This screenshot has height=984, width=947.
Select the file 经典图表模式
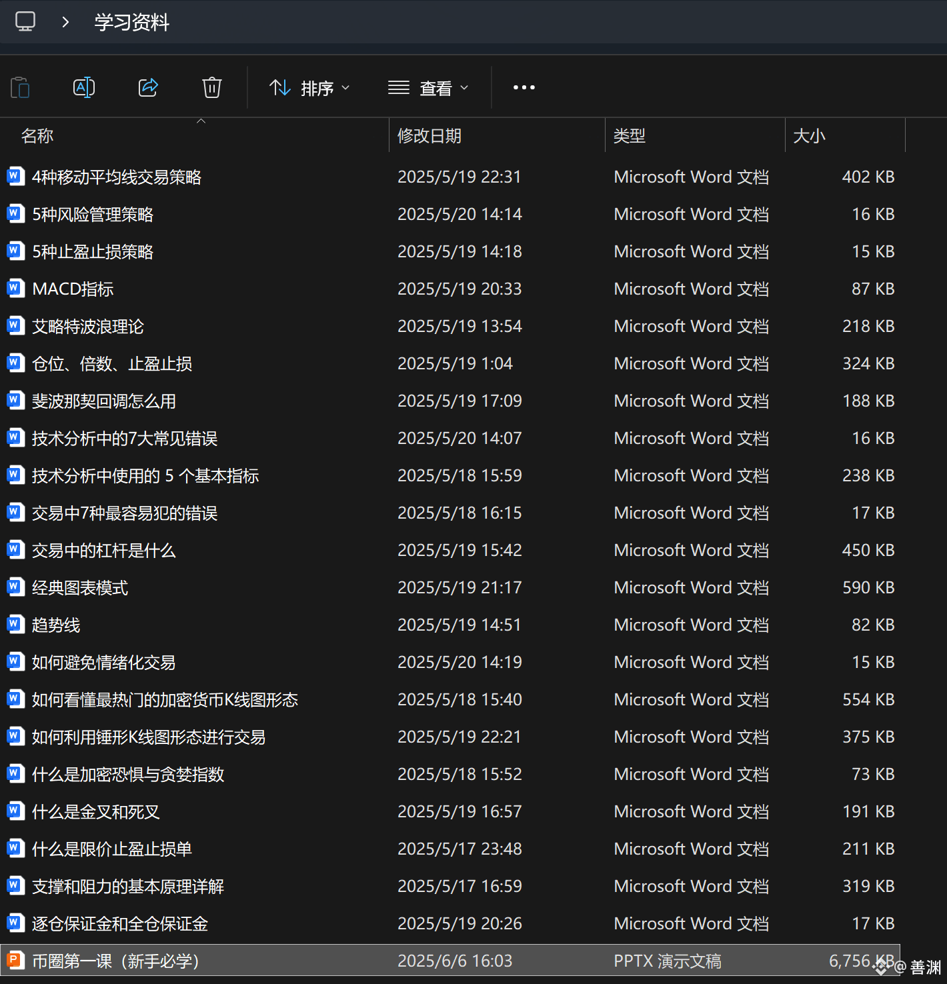[450, 587]
